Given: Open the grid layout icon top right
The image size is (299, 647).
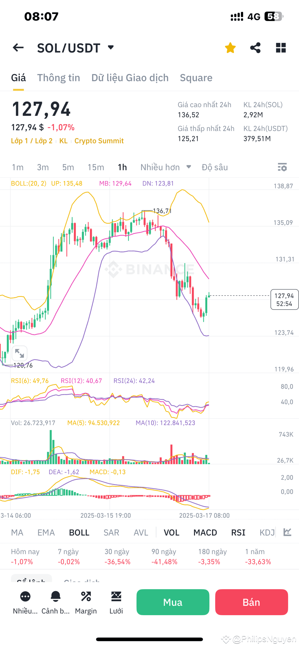Looking at the screenshot, I should tap(281, 47).
